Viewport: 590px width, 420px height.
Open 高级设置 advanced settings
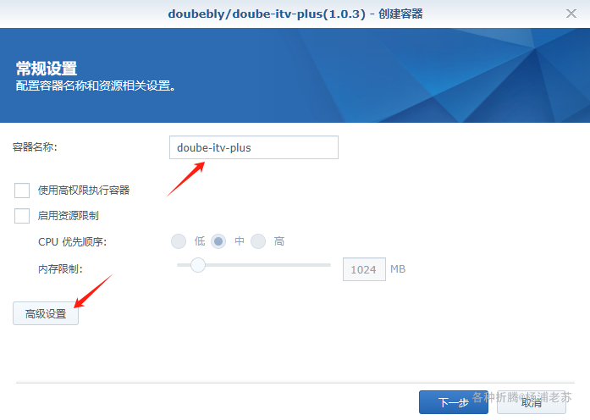click(46, 313)
